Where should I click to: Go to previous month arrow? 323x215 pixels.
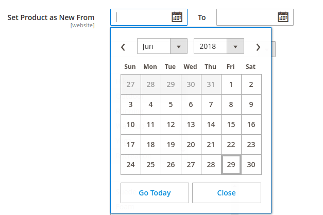pos(123,47)
